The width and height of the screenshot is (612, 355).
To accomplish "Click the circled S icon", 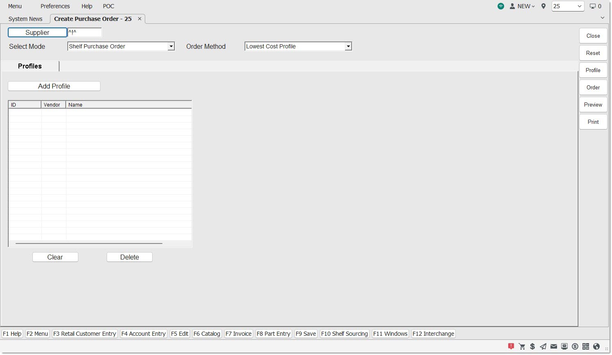I will 575,346.
